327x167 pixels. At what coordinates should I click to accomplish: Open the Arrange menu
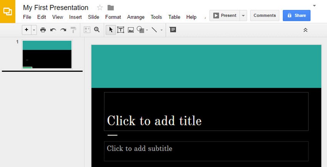[136, 17]
